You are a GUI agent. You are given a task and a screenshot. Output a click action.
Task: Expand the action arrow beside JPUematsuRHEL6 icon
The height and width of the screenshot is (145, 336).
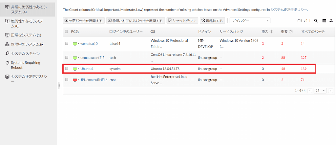(x=78, y=80)
